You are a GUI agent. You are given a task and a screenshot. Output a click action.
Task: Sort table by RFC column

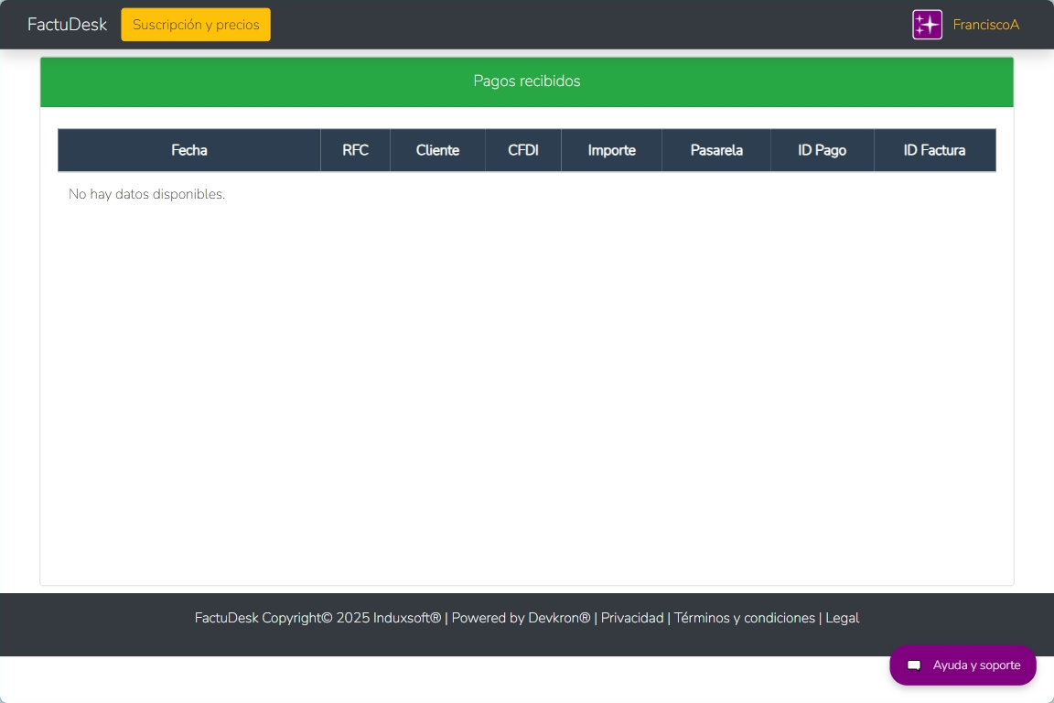[x=355, y=150]
